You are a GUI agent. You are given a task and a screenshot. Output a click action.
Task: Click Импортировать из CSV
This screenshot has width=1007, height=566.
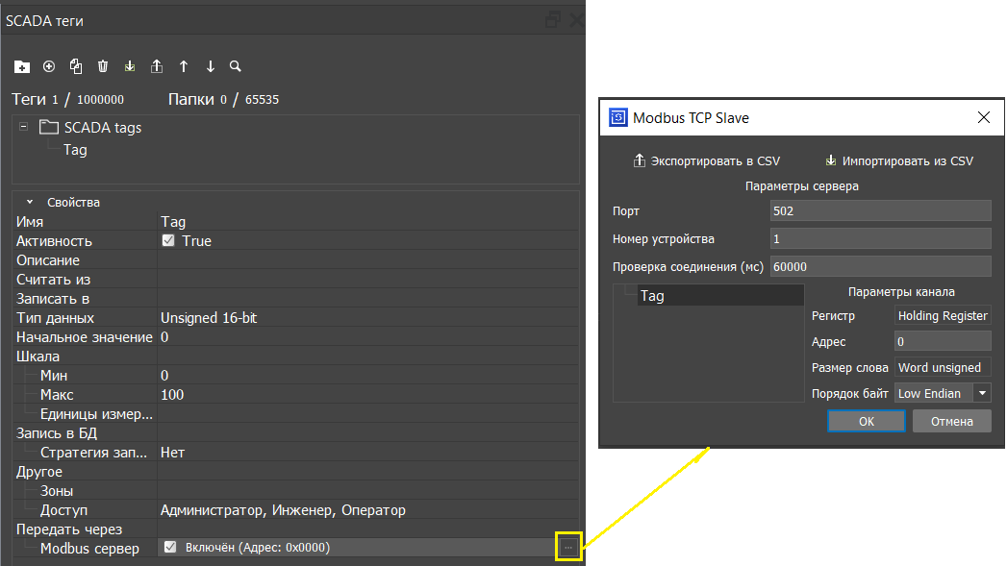(x=898, y=160)
